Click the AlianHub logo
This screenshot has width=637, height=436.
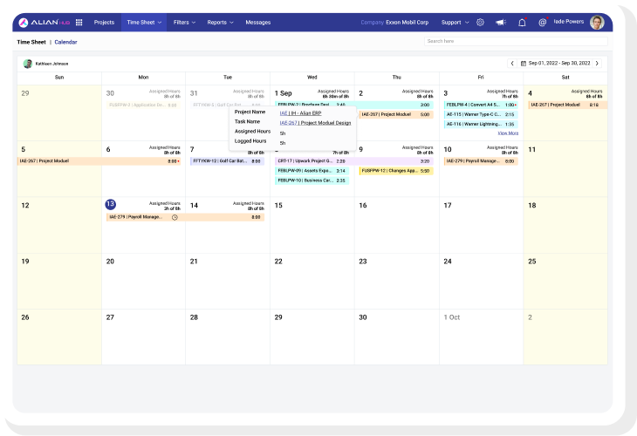click(x=45, y=23)
